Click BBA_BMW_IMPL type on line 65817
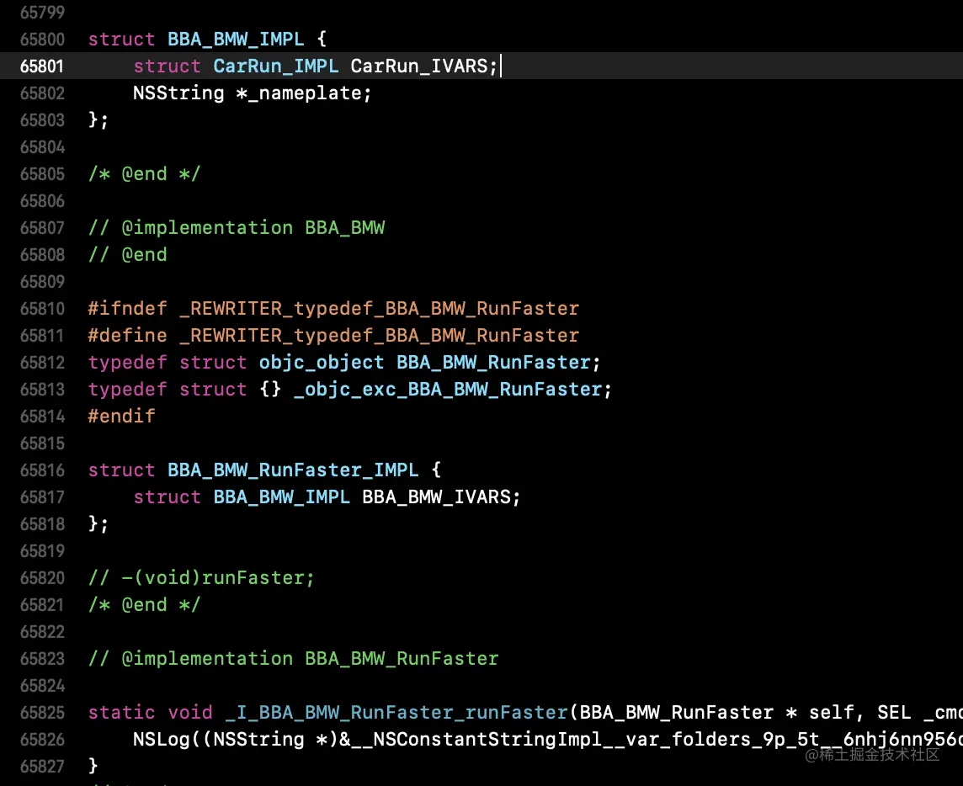 tap(281, 497)
